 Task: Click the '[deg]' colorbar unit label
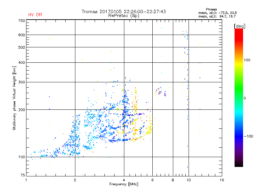[x=239, y=26]
